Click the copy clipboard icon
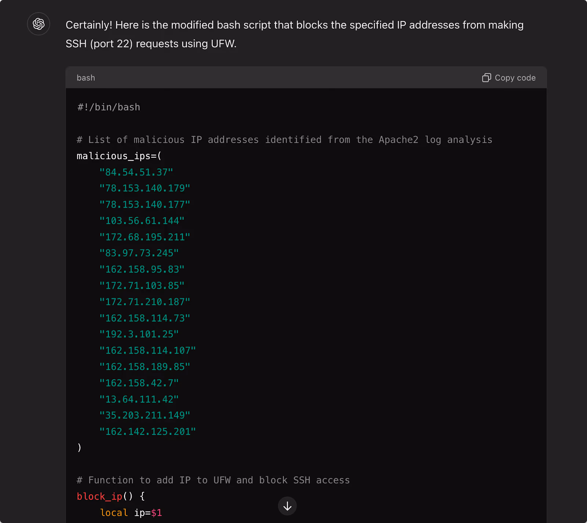The width and height of the screenshot is (587, 523). click(486, 78)
